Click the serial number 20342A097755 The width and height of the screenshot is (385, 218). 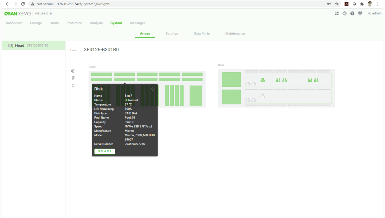click(x=135, y=144)
